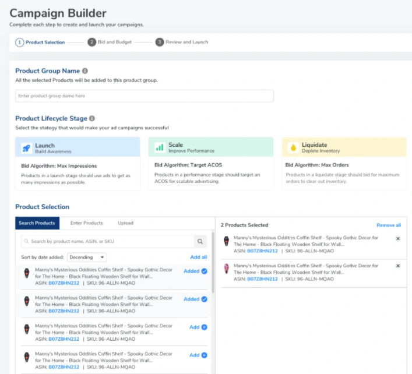The width and height of the screenshot is (412, 374).
Task: Add the third search result product
Action: (198, 327)
